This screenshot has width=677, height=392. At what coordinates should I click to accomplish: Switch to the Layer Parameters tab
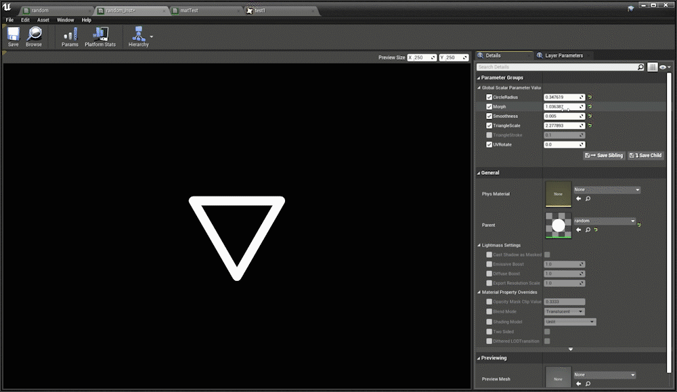point(563,56)
